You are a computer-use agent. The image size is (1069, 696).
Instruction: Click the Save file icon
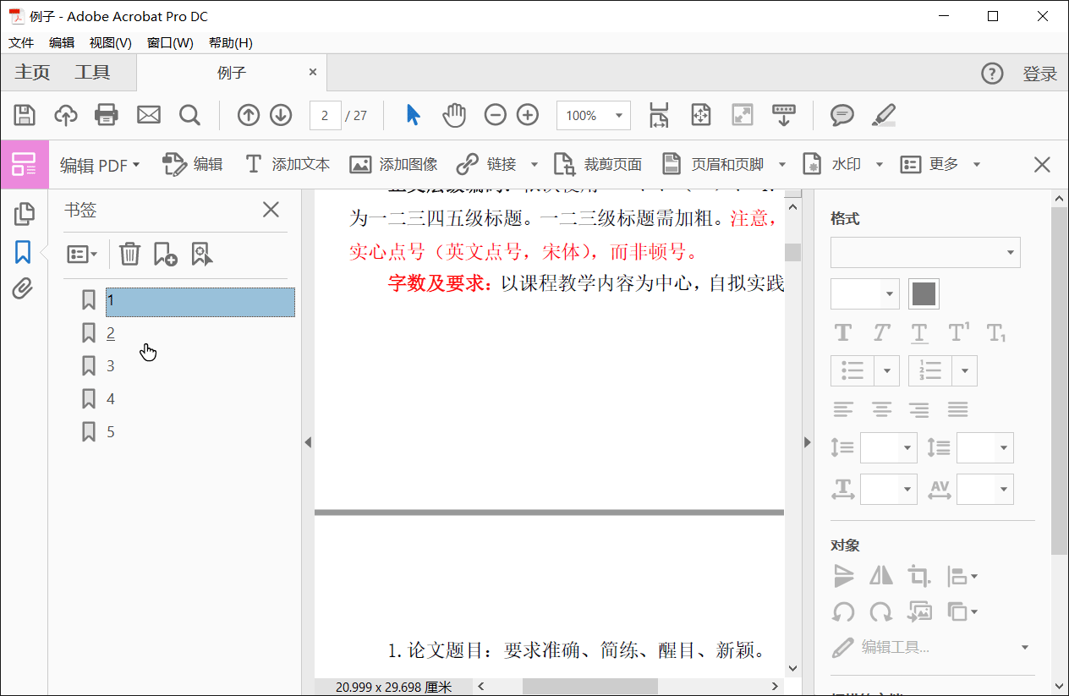click(x=25, y=115)
